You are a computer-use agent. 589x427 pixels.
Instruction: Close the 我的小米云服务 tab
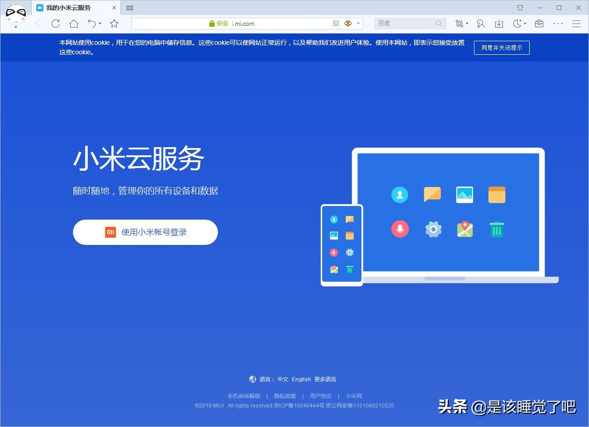115,8
